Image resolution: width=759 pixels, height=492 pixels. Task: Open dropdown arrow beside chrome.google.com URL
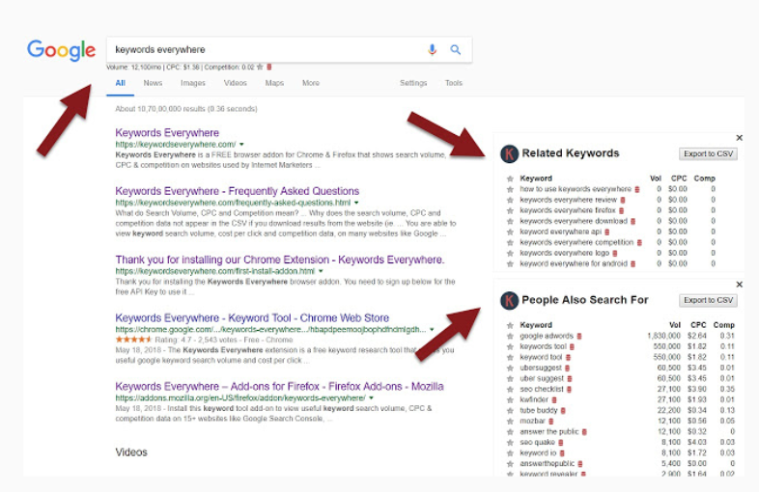pyautogui.click(x=432, y=330)
